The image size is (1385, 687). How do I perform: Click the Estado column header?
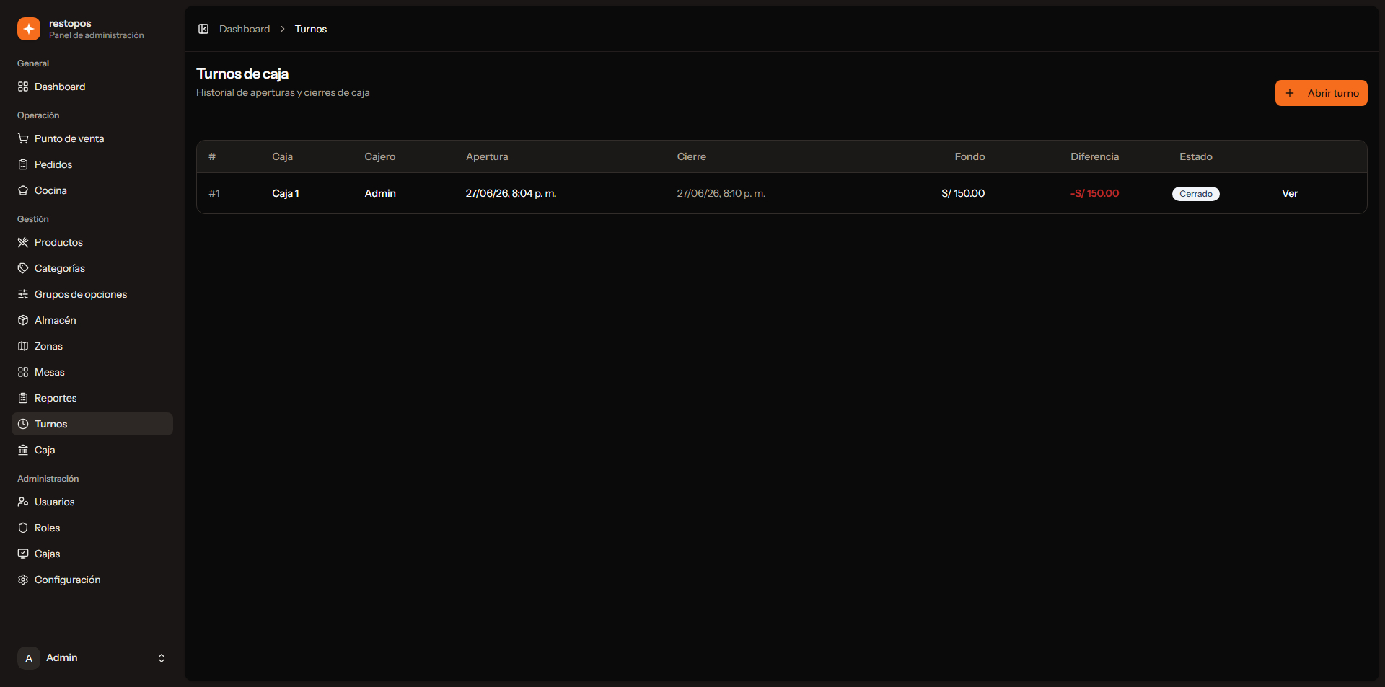(x=1196, y=156)
